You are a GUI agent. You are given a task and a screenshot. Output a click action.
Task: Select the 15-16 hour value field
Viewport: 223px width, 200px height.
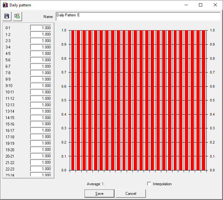pos(41,124)
